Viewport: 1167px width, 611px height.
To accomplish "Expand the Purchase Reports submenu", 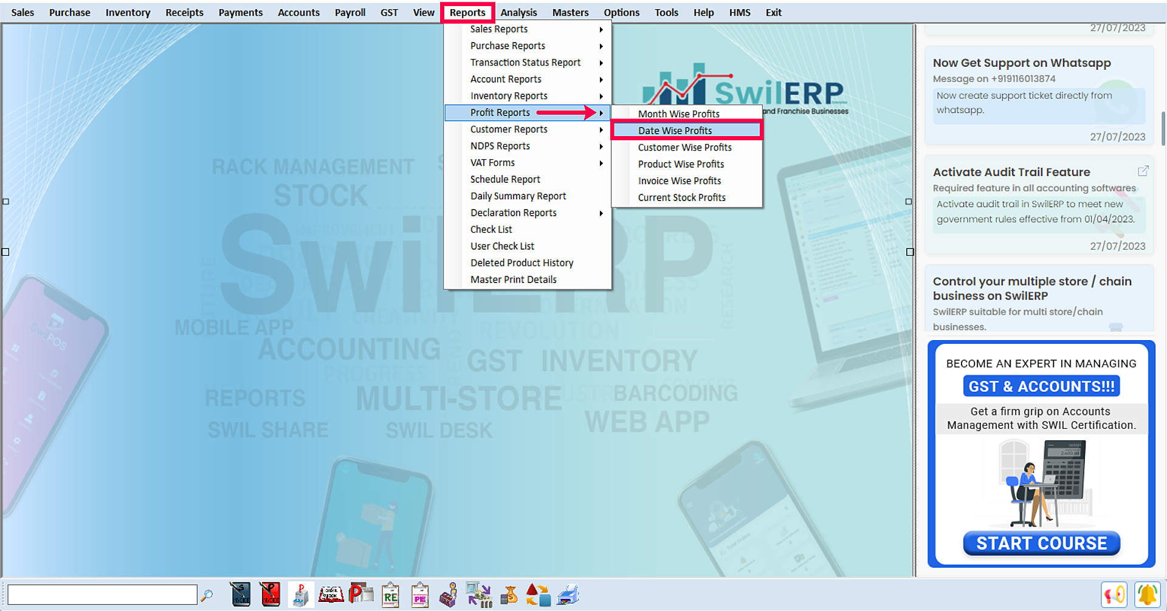I will click(x=528, y=46).
